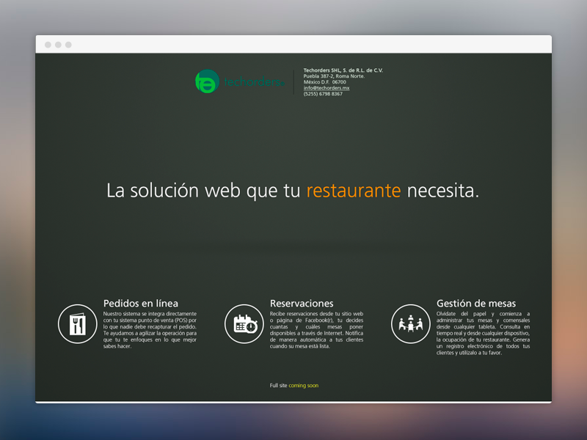Click the Puebla 387-2 address line
This screenshot has width=587, height=440.
334,76
